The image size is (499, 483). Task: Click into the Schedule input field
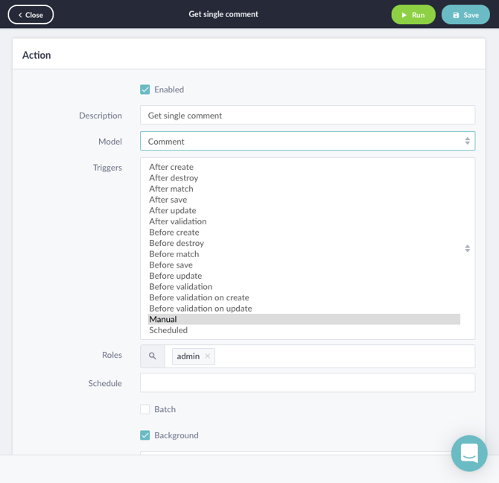point(307,383)
